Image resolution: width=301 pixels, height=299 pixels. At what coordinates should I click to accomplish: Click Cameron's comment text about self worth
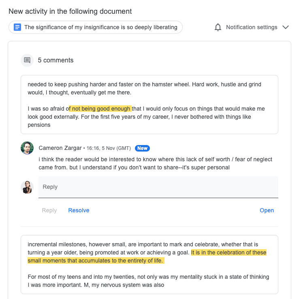click(155, 163)
